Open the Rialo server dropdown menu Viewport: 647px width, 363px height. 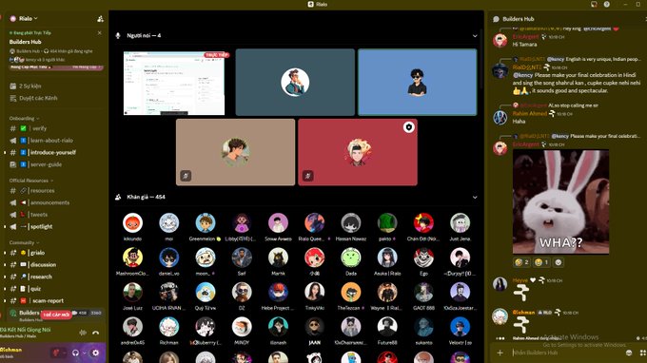[x=25, y=18]
